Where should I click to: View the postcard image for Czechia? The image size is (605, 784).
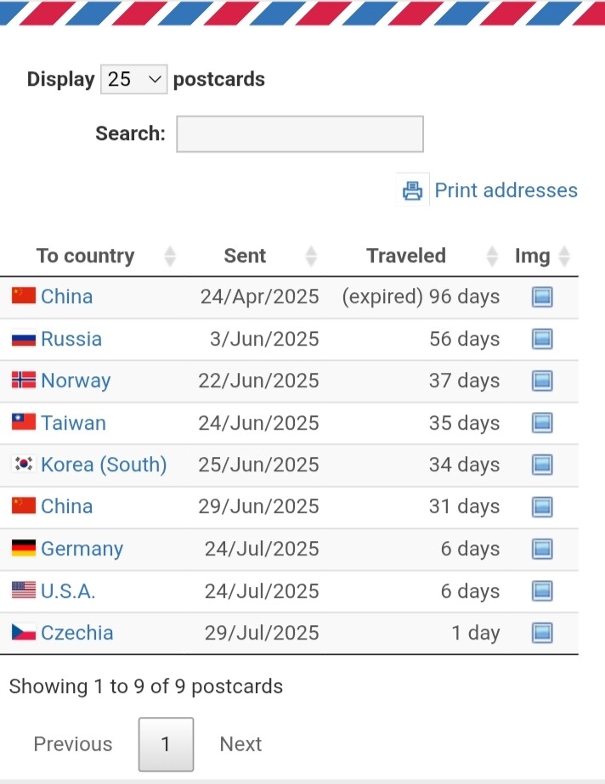(x=542, y=633)
